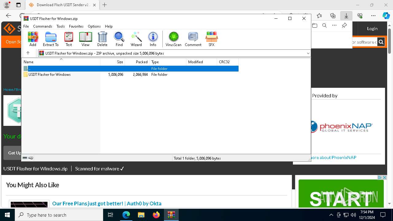Image resolution: width=393 pixels, height=221 pixels.
Task: Open Edge favorites star icon
Action: (x=319, y=16)
